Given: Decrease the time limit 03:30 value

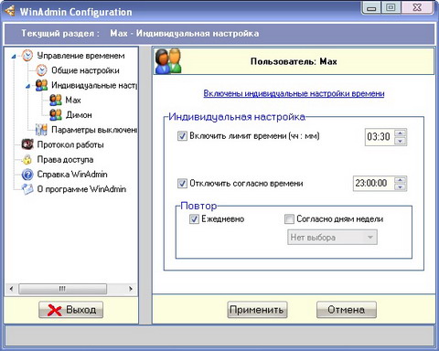Looking at the screenshot, I should click(400, 141).
